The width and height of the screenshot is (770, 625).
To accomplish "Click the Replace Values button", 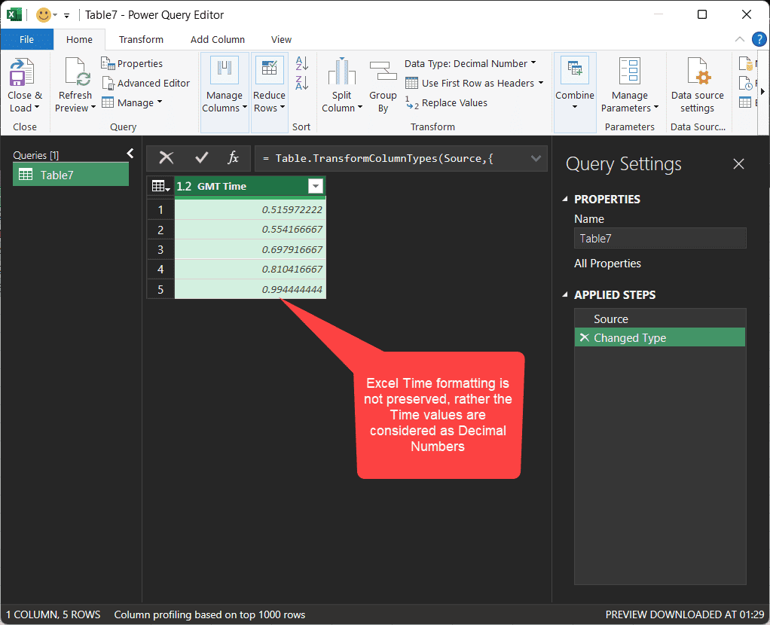I will 446,103.
